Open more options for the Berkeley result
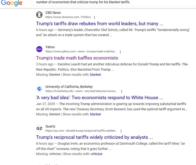Viewport: 196px width, 165px height. [122, 91]
